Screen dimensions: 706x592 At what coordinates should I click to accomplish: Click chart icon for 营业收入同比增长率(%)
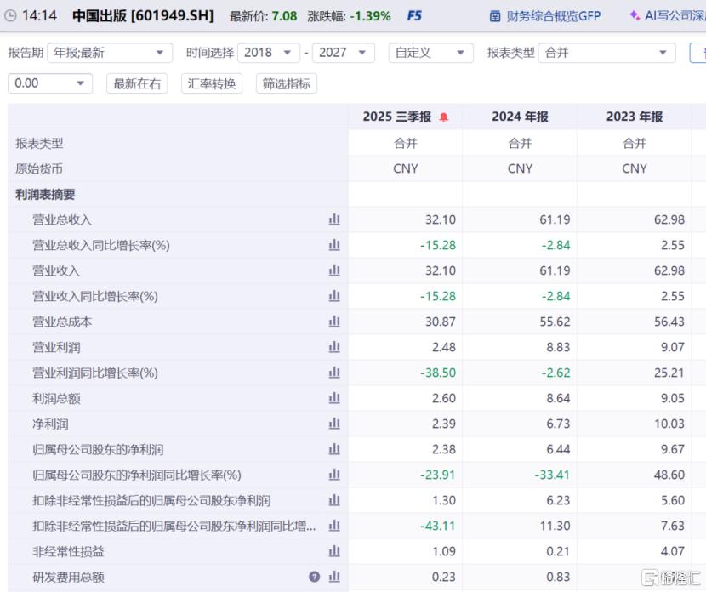[x=334, y=296]
